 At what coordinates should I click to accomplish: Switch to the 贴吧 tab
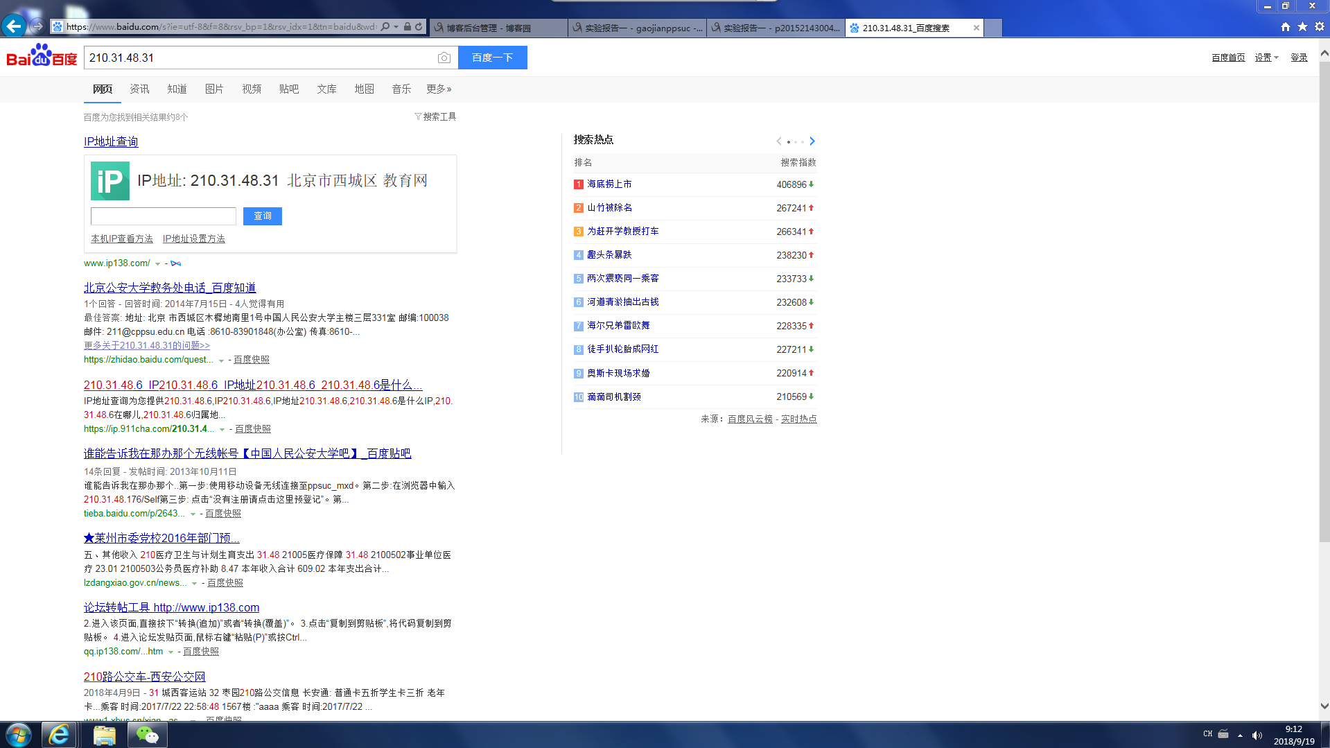tap(289, 89)
